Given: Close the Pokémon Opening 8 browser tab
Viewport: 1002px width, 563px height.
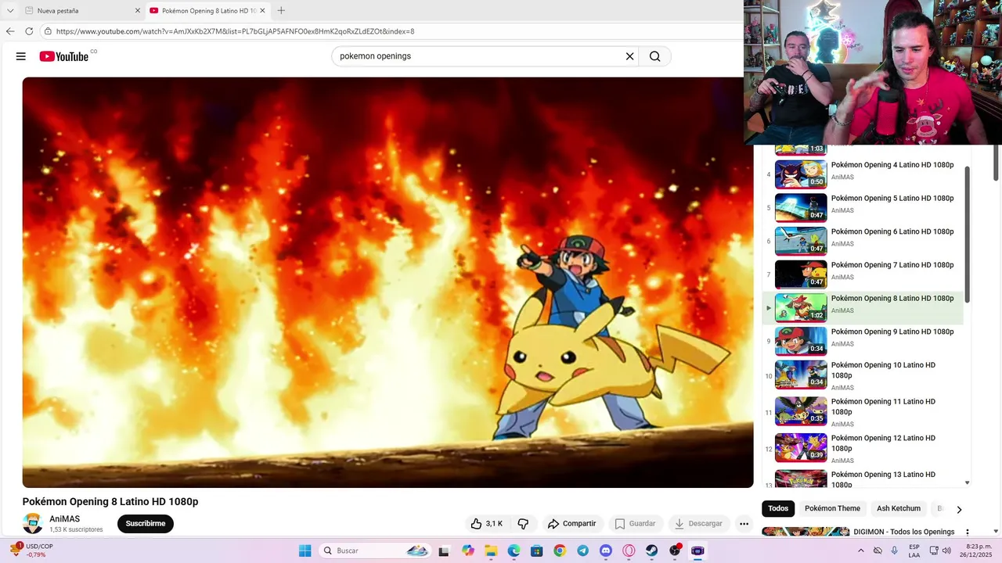Looking at the screenshot, I should [262, 11].
